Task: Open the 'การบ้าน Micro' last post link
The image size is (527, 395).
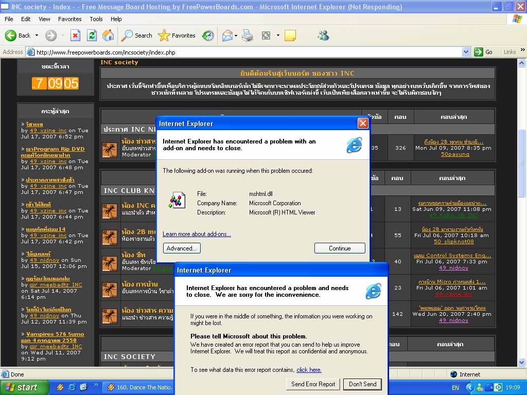Action: point(452,282)
